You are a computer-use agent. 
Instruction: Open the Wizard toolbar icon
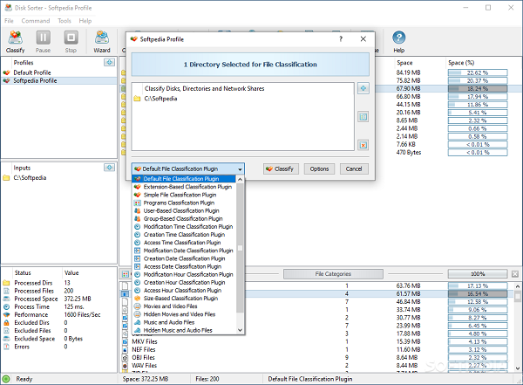tap(102, 41)
